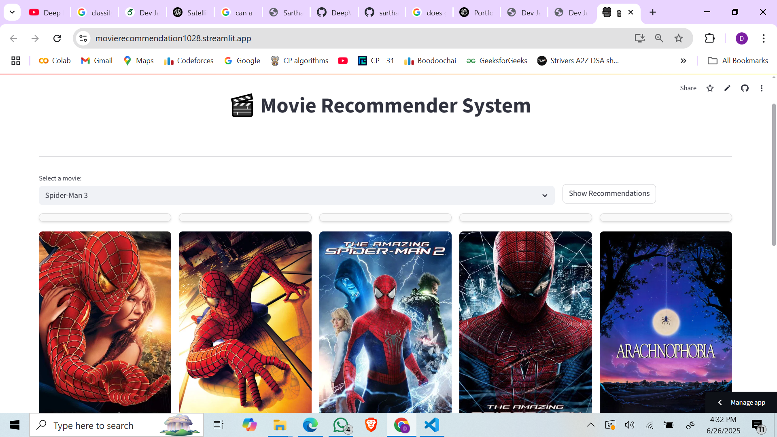Click the taskbar search box
The height and width of the screenshot is (437, 777).
pyautogui.click(x=117, y=425)
